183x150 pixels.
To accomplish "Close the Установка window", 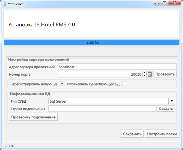I will [x=175, y=3].
